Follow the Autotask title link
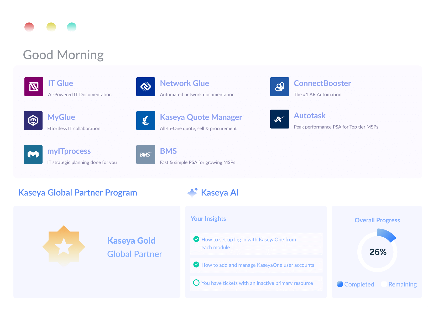 pos(310,116)
